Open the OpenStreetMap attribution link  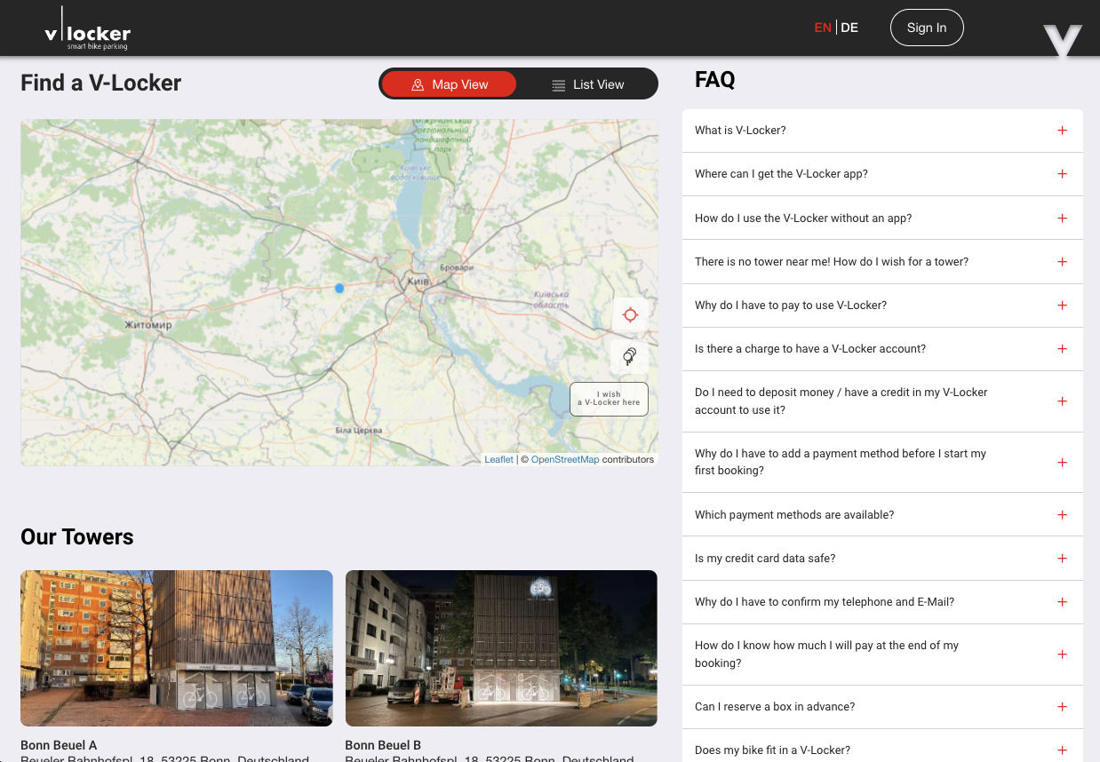click(565, 459)
